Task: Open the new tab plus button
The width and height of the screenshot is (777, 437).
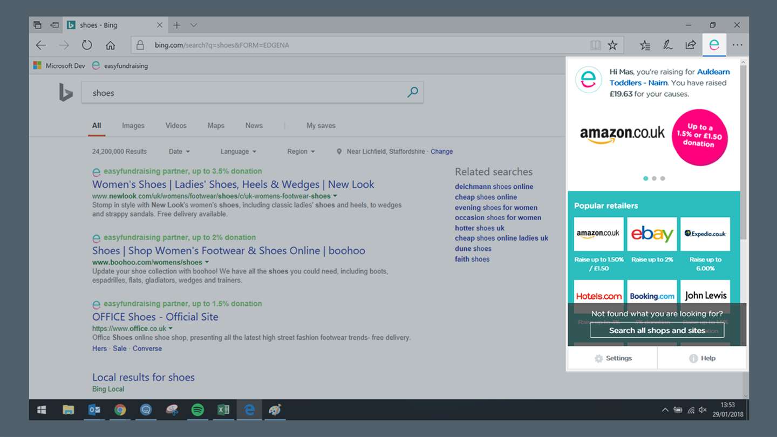Action: click(176, 25)
